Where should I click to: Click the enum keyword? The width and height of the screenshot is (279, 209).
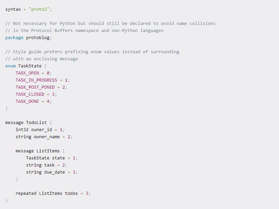(x=10, y=66)
